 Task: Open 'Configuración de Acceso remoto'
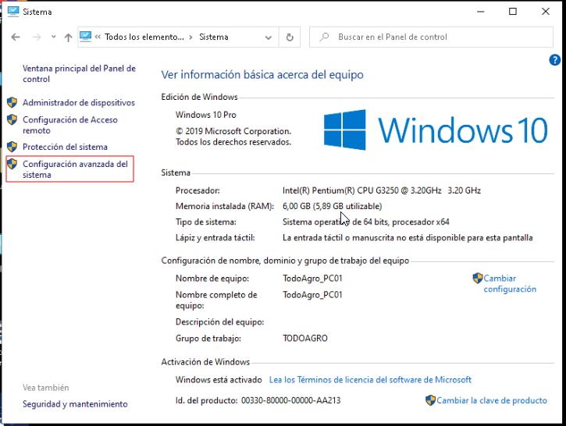coord(70,125)
